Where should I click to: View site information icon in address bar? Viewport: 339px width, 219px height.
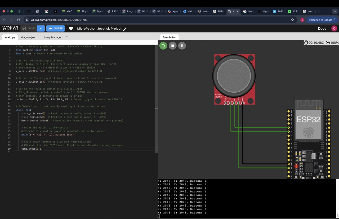(x=26, y=20)
